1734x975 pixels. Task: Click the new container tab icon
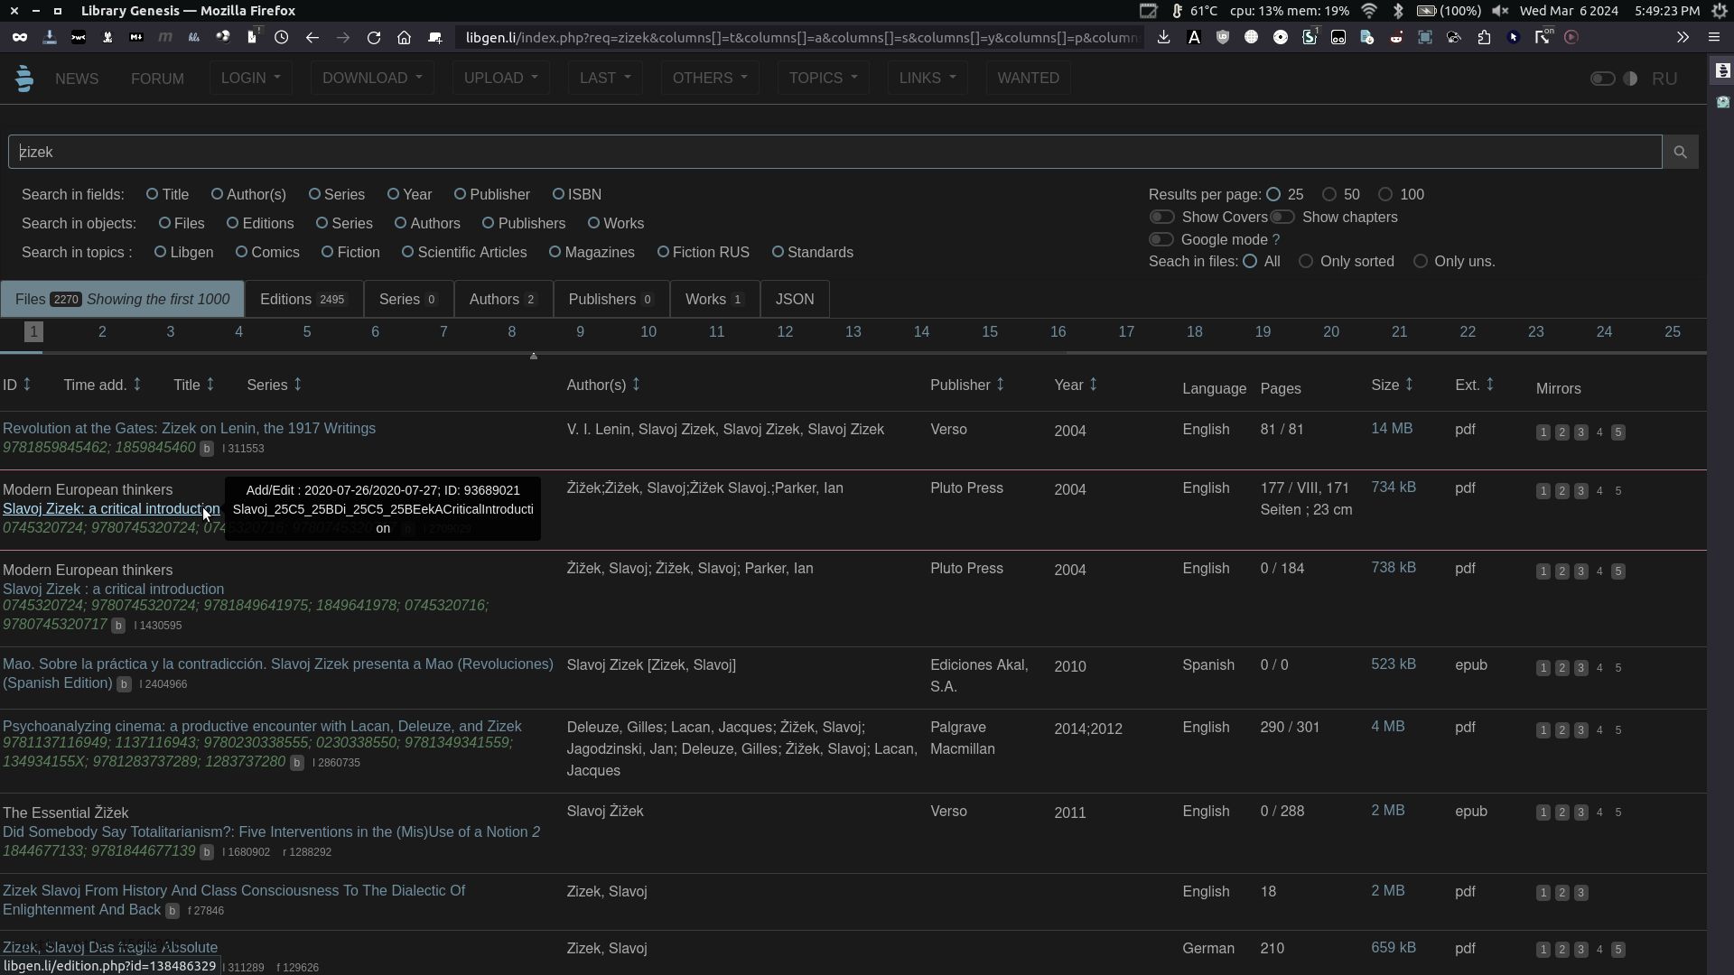pyautogui.click(x=435, y=38)
